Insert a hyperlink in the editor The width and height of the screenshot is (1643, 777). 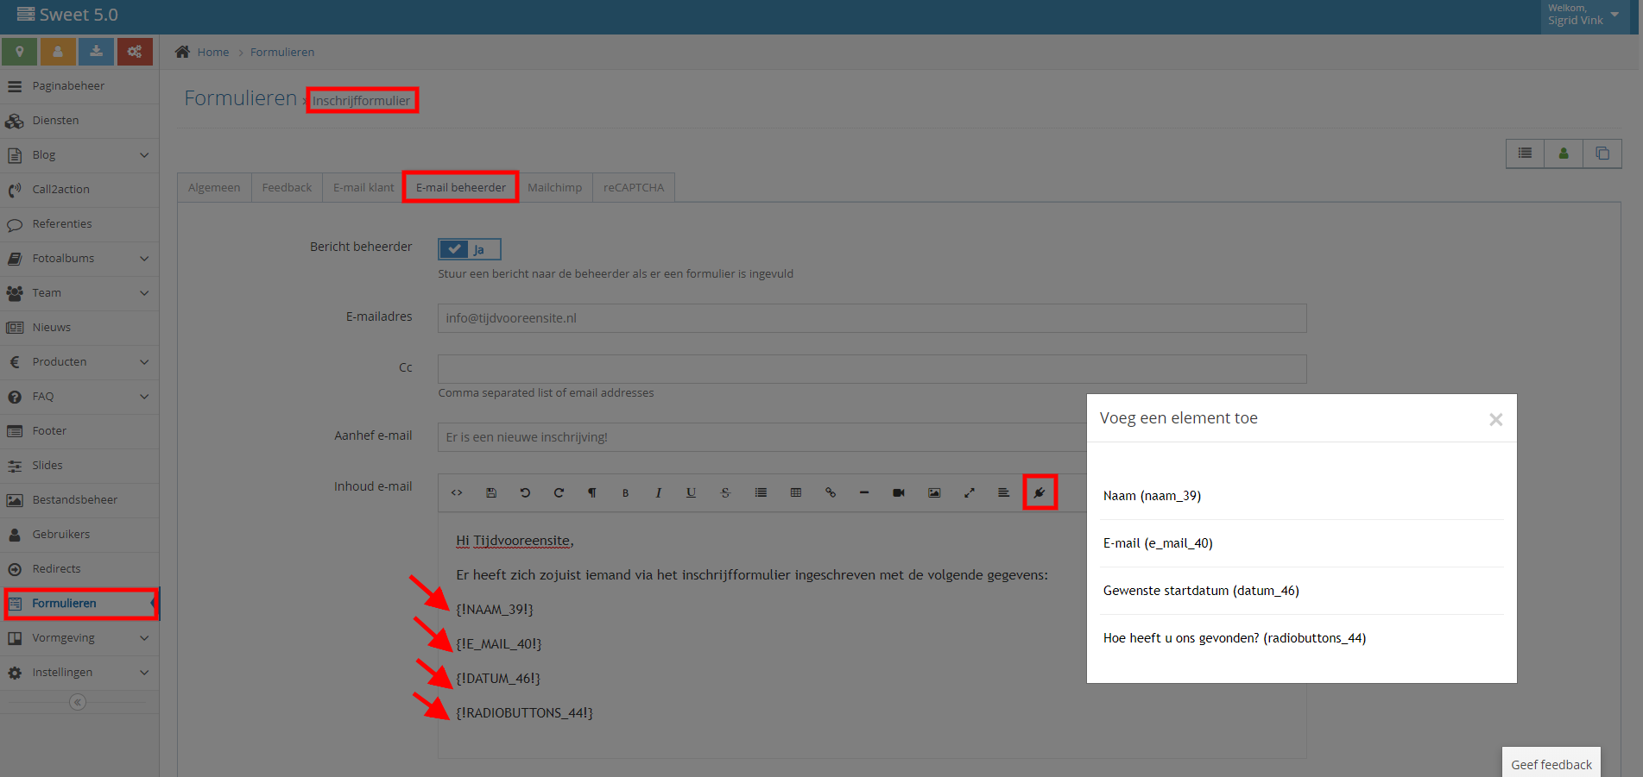click(x=831, y=492)
